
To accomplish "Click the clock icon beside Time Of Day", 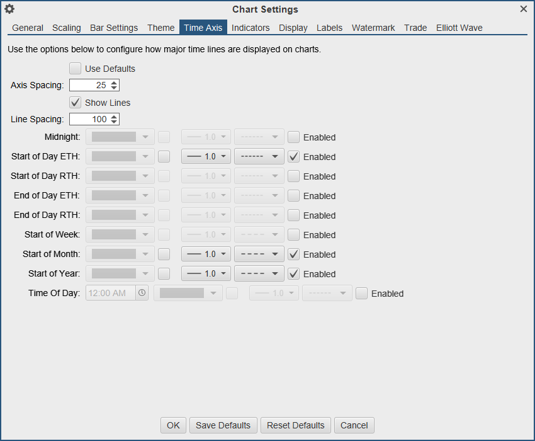I will [x=142, y=293].
